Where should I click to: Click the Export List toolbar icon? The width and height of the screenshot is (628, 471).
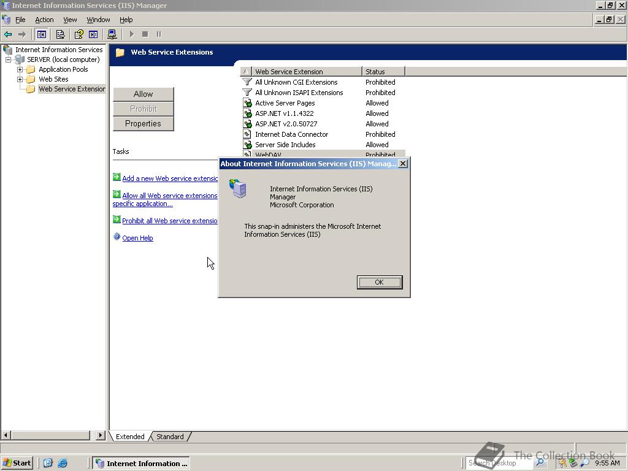pos(61,34)
